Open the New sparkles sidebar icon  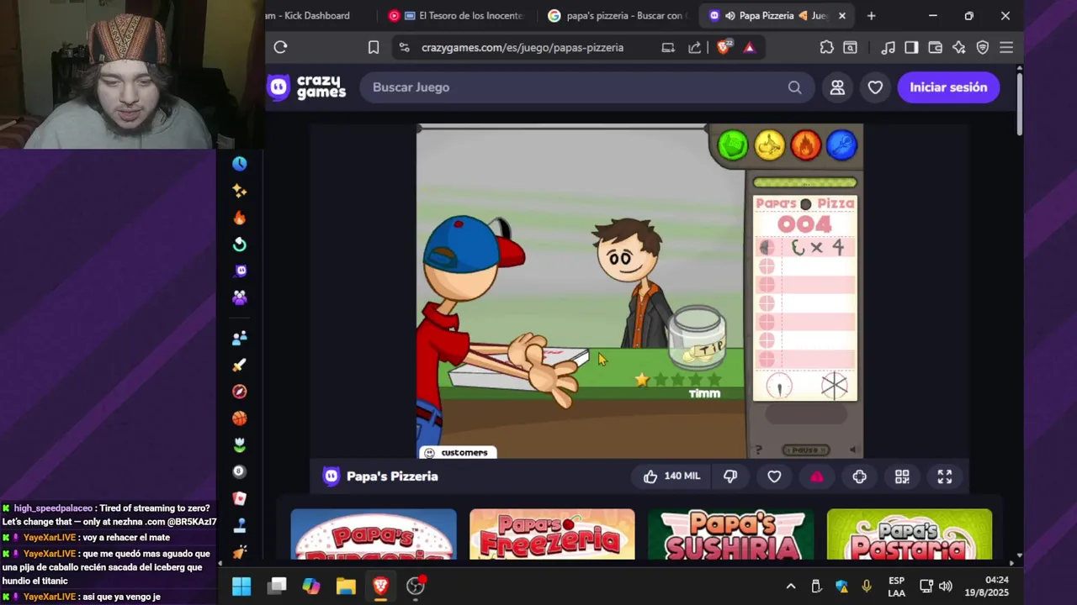pos(240,191)
